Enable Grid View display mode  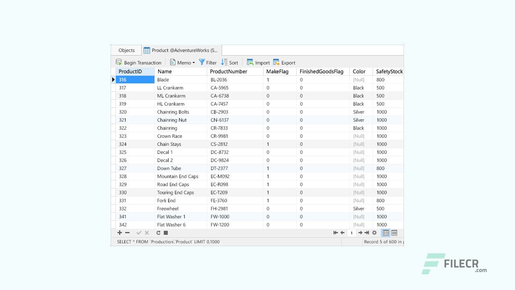385,233
